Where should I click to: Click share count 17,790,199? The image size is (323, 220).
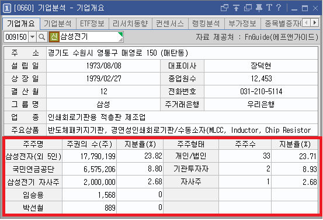click(x=98, y=156)
